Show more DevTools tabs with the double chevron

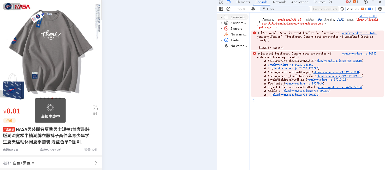tap(331, 2)
